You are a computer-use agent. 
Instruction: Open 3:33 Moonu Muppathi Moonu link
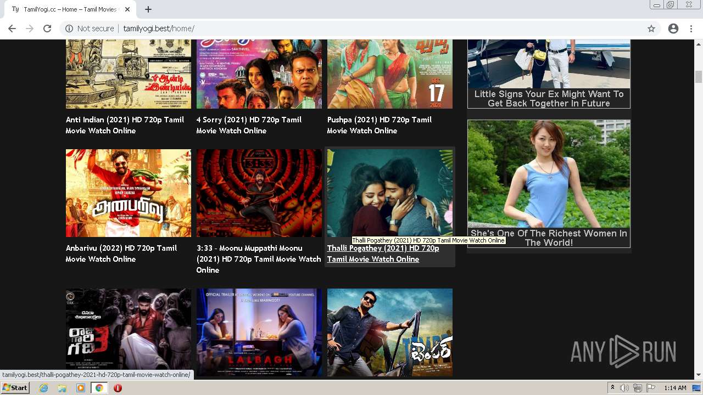259,259
